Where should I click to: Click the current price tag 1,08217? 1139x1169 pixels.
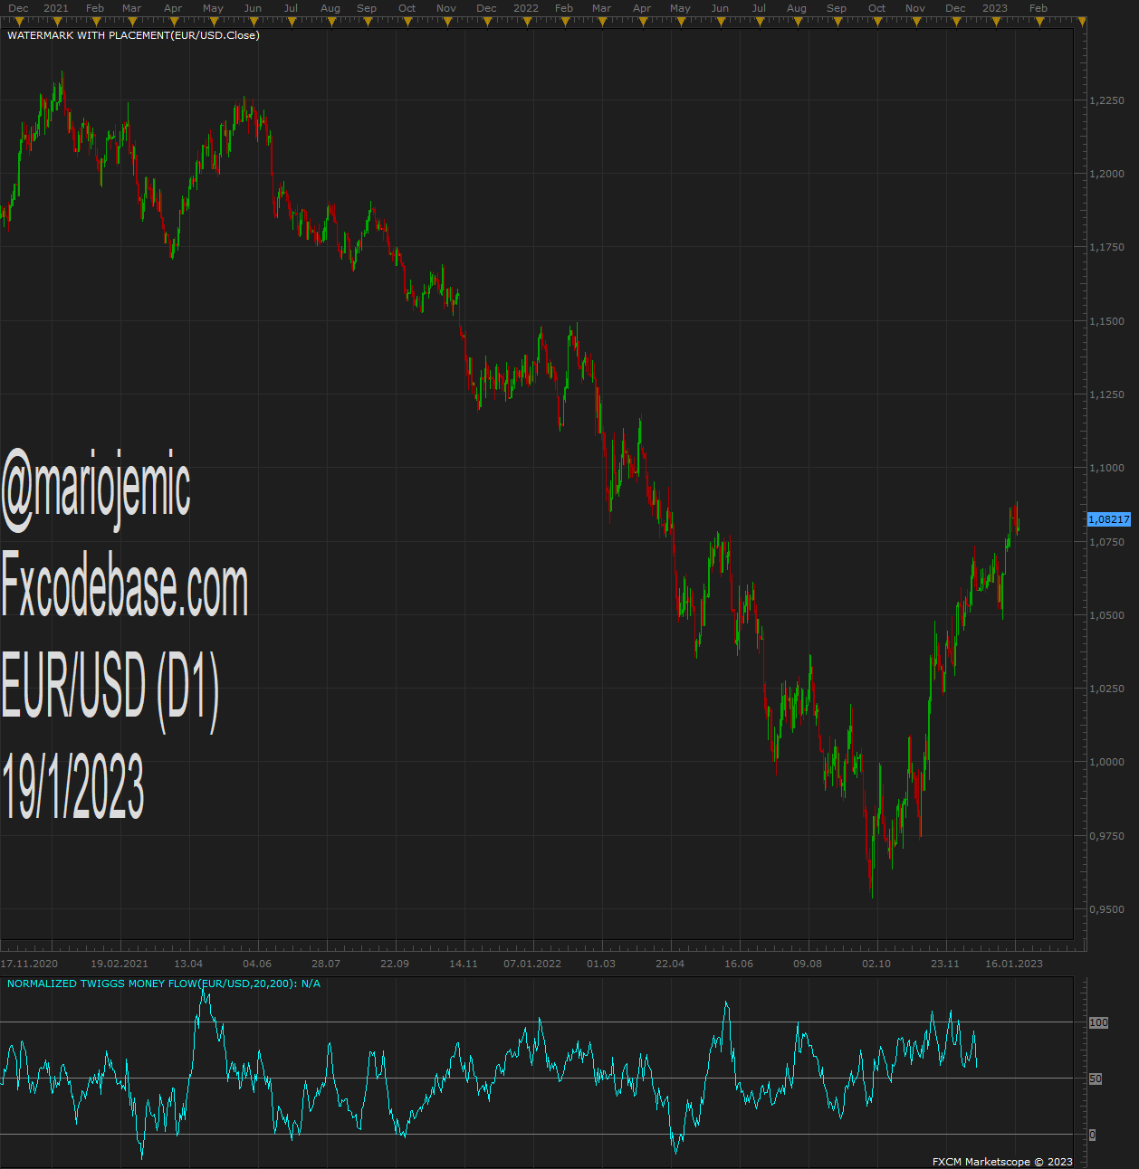click(x=1109, y=519)
